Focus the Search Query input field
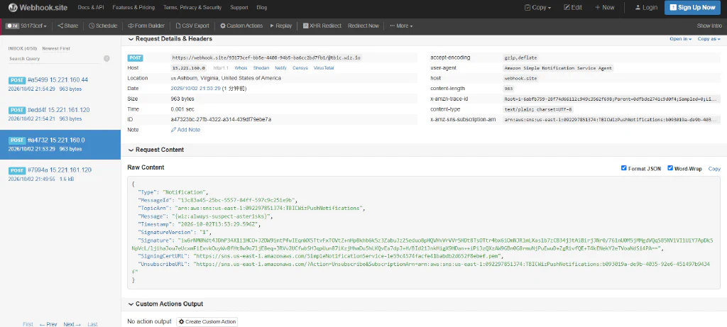 (54, 59)
